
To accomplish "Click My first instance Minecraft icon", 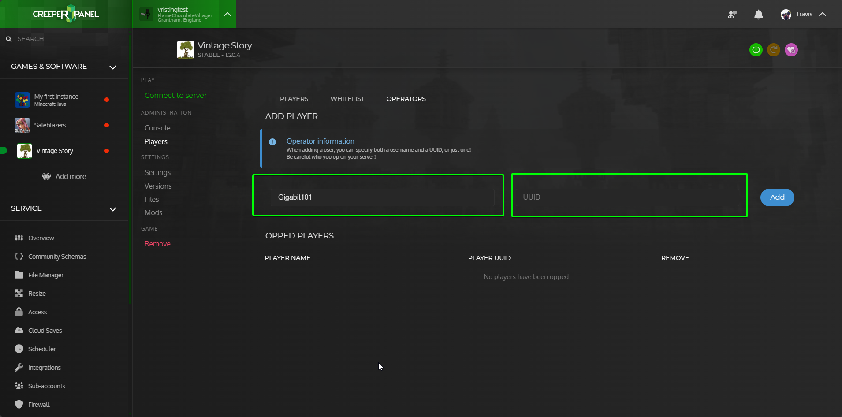I will 22,100.
